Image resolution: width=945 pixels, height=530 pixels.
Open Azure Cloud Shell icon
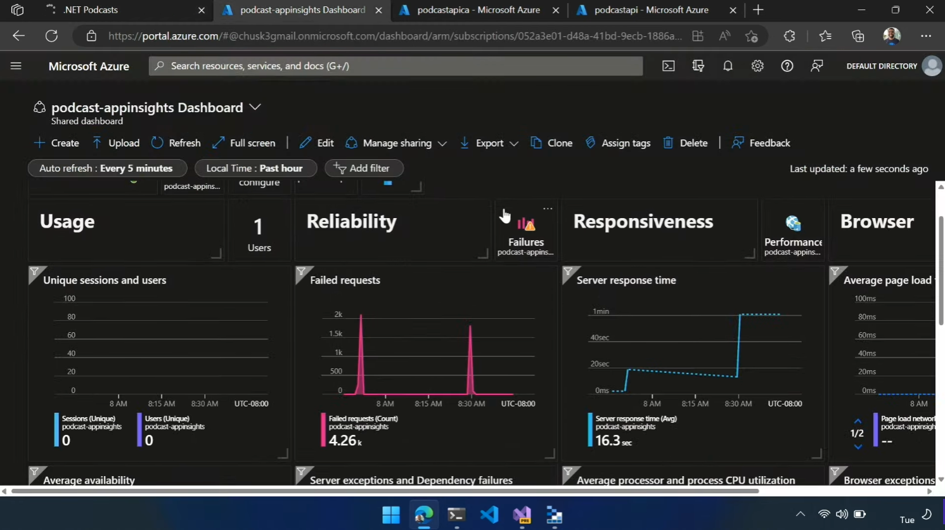(668, 66)
